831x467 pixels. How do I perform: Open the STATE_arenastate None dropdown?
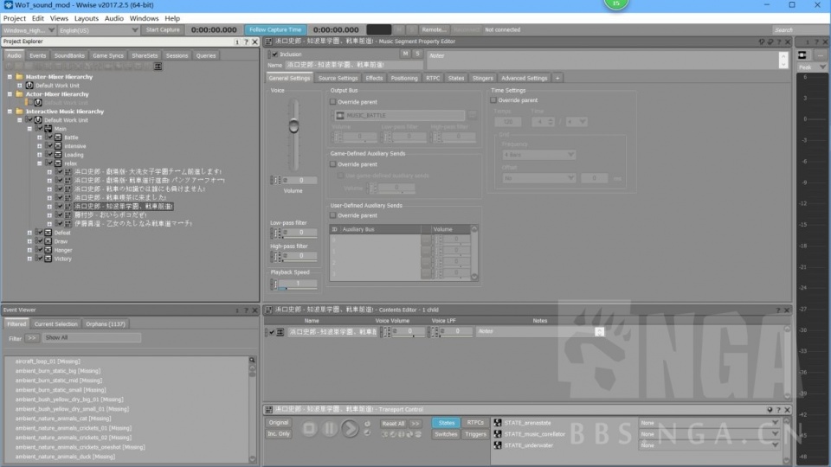point(710,423)
